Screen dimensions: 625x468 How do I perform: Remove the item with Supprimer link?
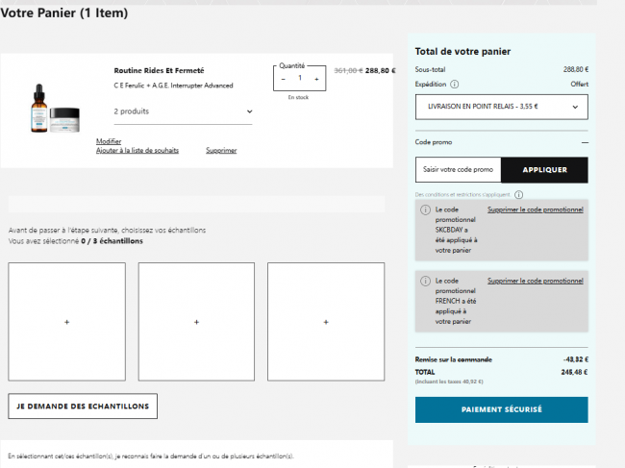pyautogui.click(x=221, y=151)
